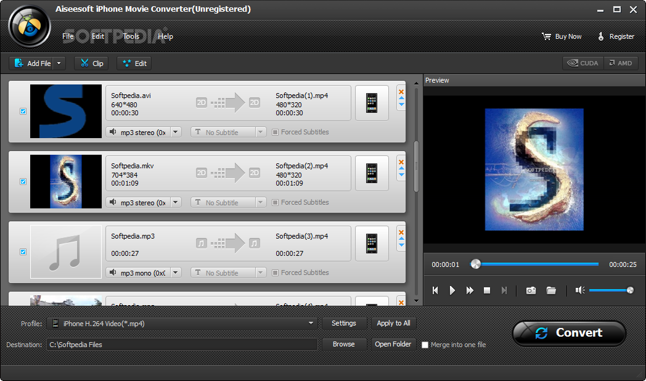This screenshot has width=646, height=381.
Task: Open the Help menu
Action: [x=165, y=36]
